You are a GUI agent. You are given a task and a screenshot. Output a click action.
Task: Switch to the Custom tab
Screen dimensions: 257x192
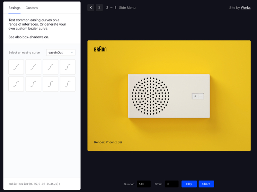[x=31, y=8]
